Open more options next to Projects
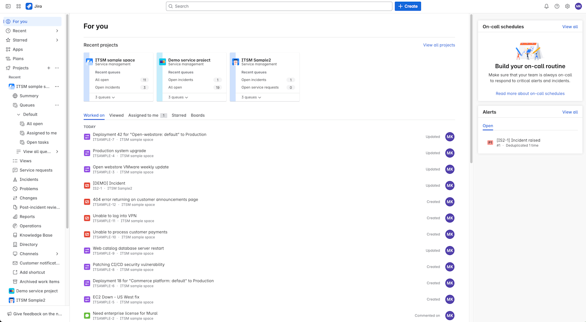This screenshot has width=586, height=322. point(57,68)
